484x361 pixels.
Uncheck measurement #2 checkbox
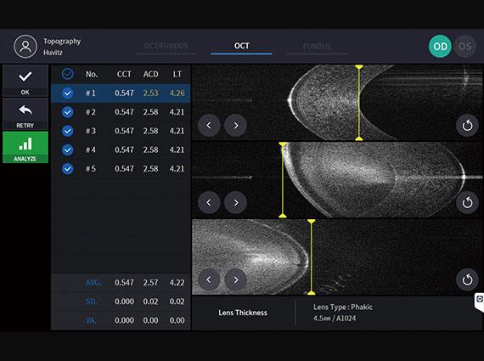point(67,112)
